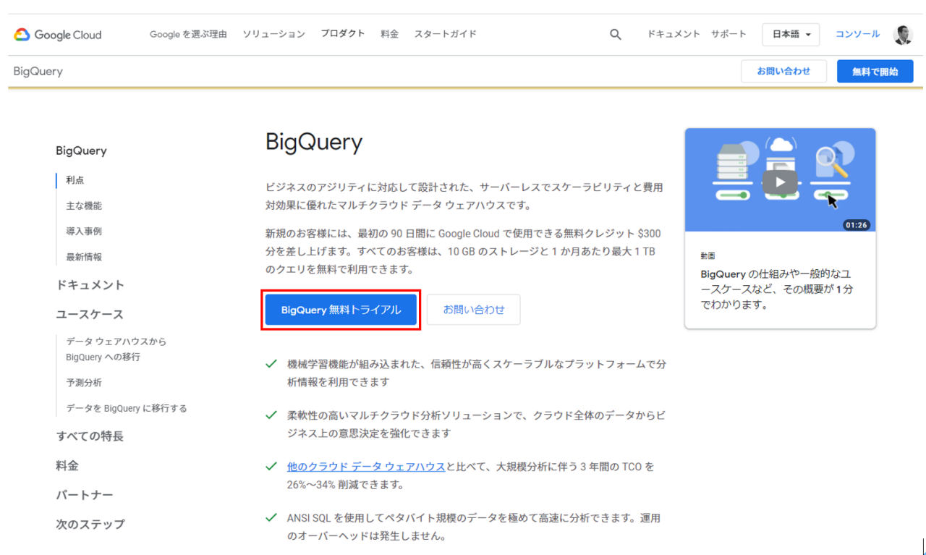Select 予測分析 under ユースケース

coord(84,383)
